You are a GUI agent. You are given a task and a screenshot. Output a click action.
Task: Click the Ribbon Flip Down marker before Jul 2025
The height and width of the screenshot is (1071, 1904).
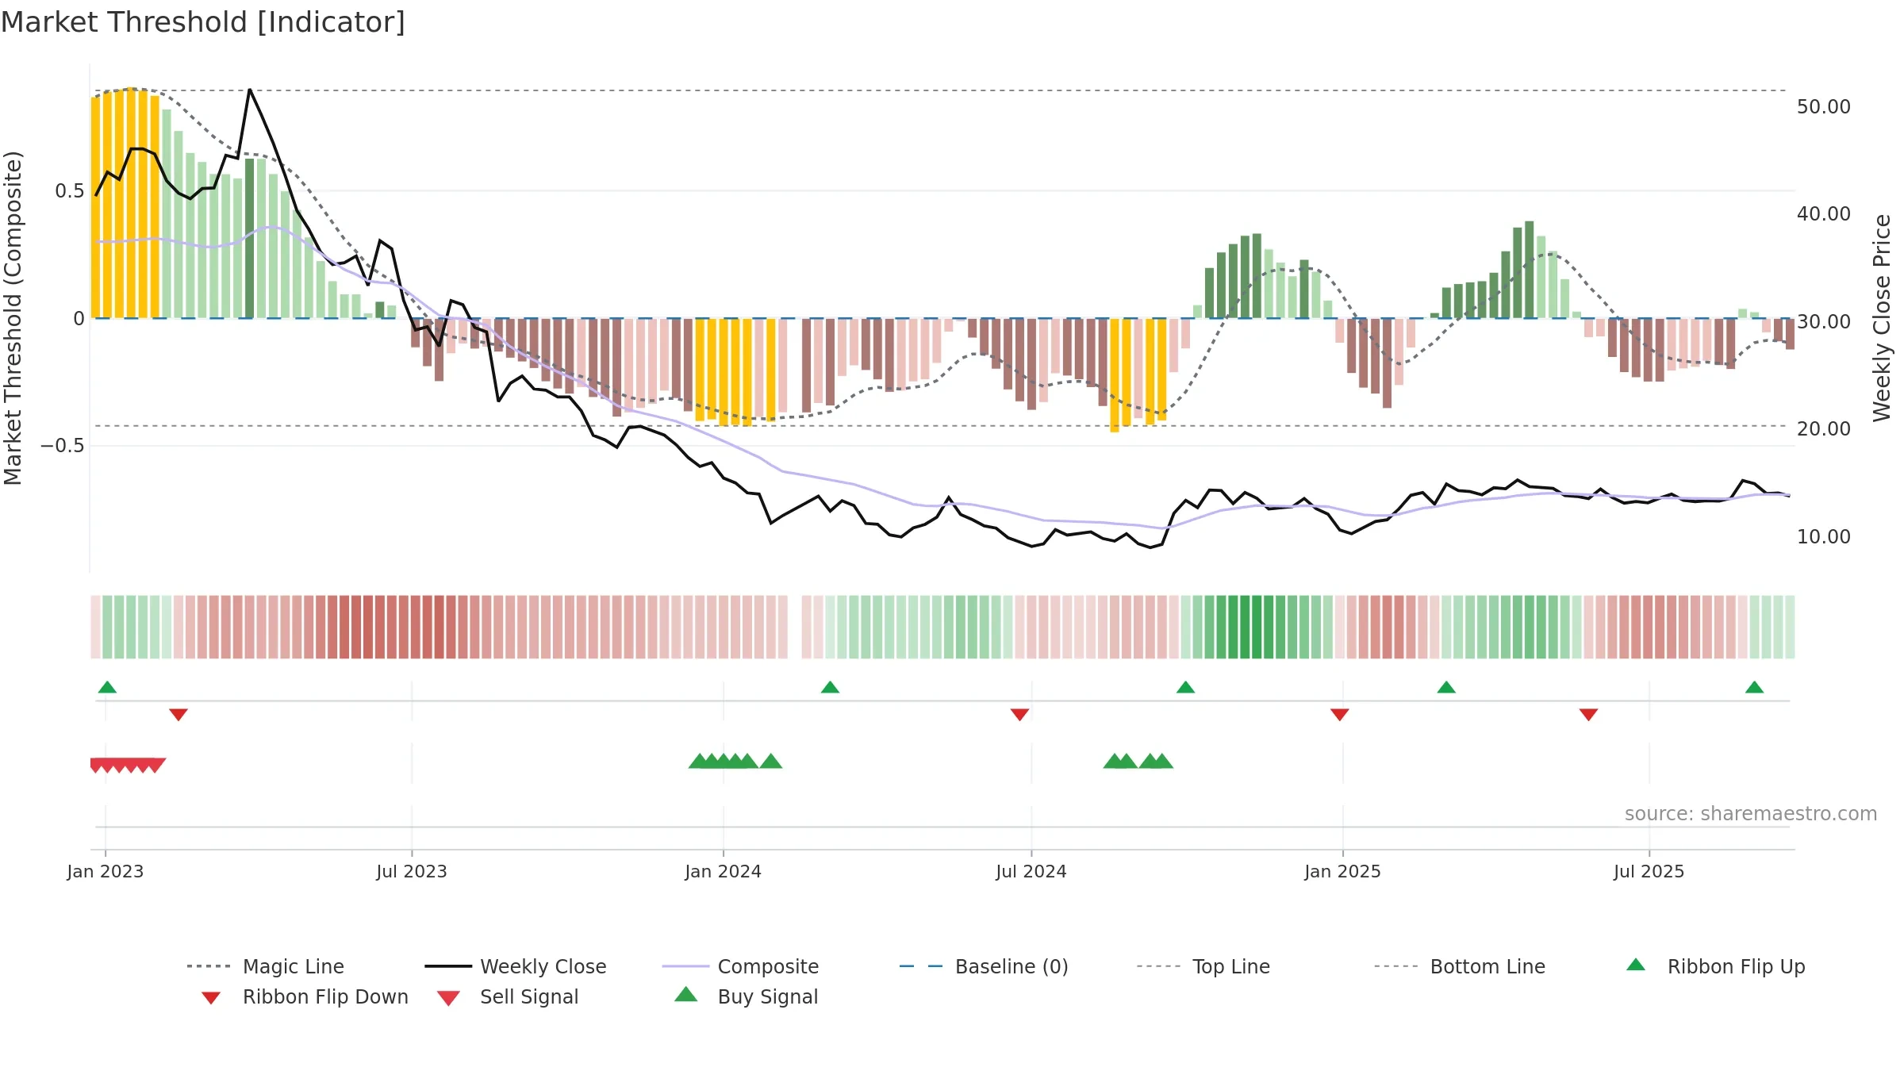[1588, 715]
